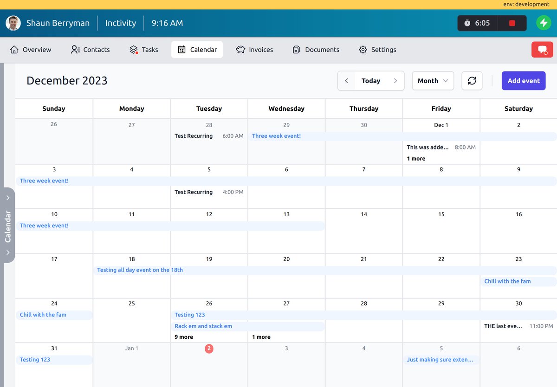Open 'Testing 123' event starting on the 26th
This screenshot has height=387, width=557.
tap(364, 315)
